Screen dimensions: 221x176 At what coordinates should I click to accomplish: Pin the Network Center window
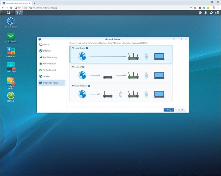pyautogui.click(x=173, y=39)
